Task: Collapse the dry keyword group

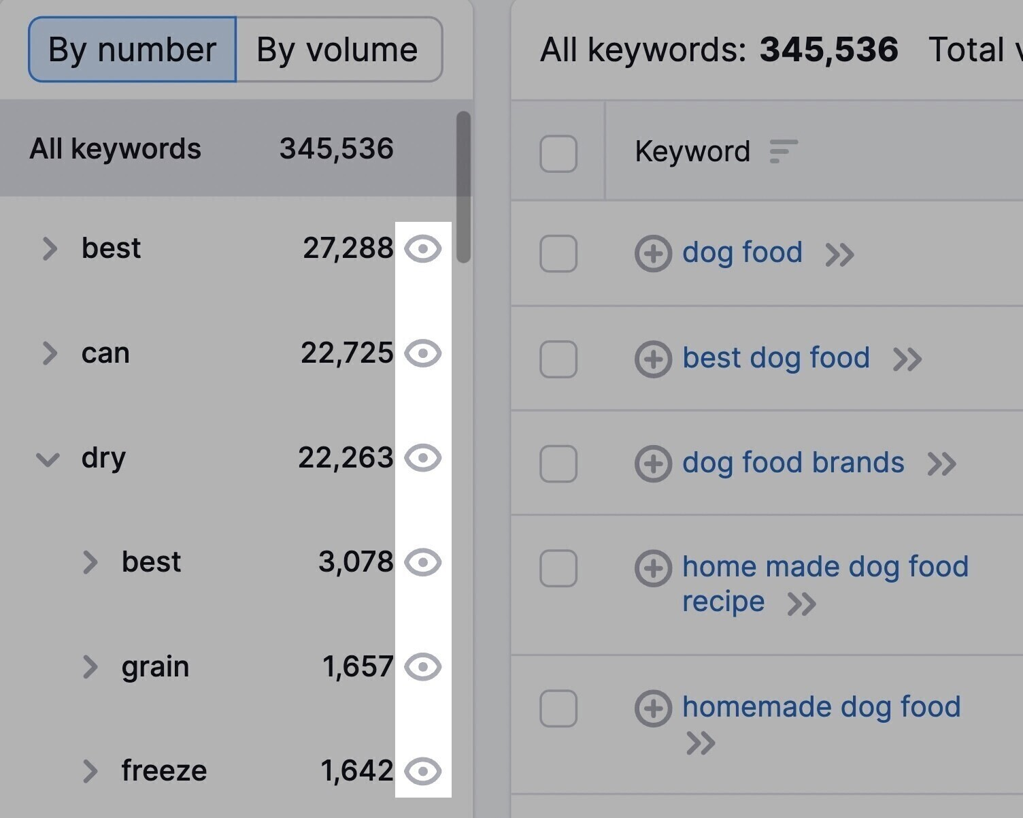Action: (x=48, y=459)
